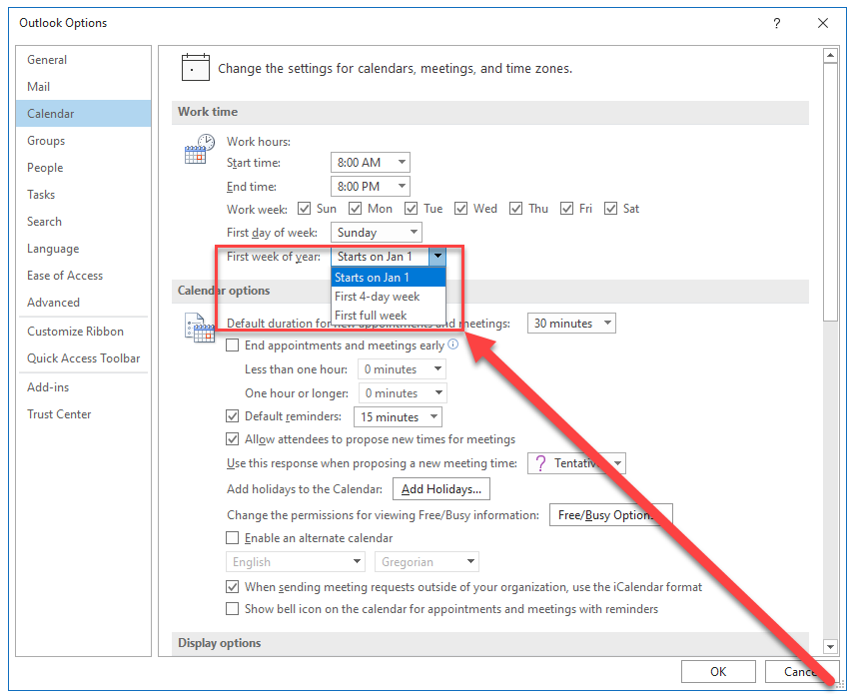Open the Search options category

click(x=84, y=222)
